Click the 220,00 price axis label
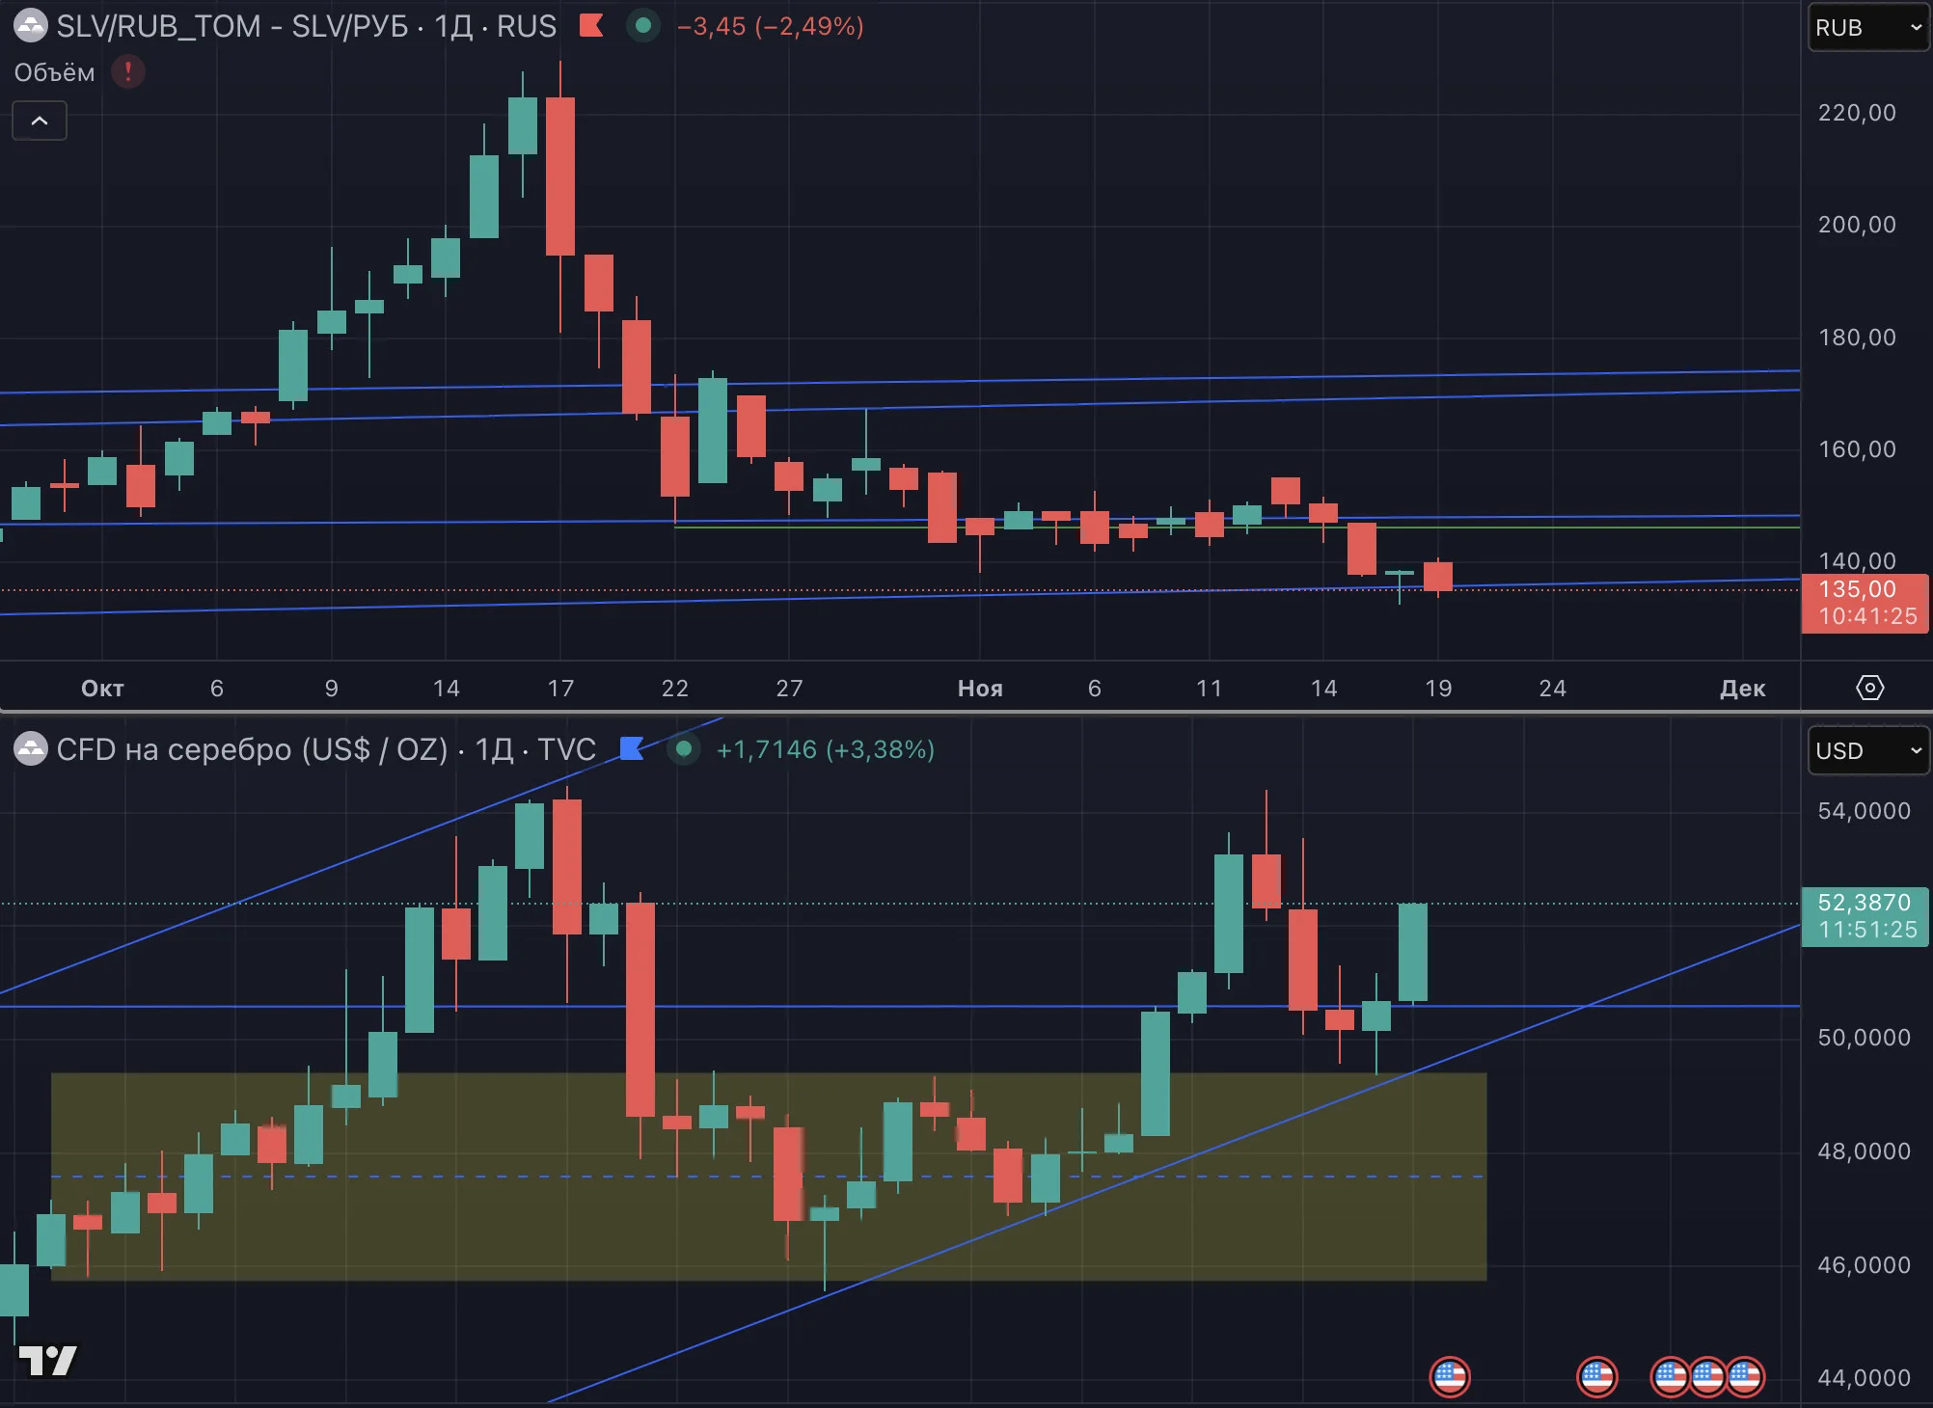The image size is (1933, 1408). pyautogui.click(x=1857, y=113)
